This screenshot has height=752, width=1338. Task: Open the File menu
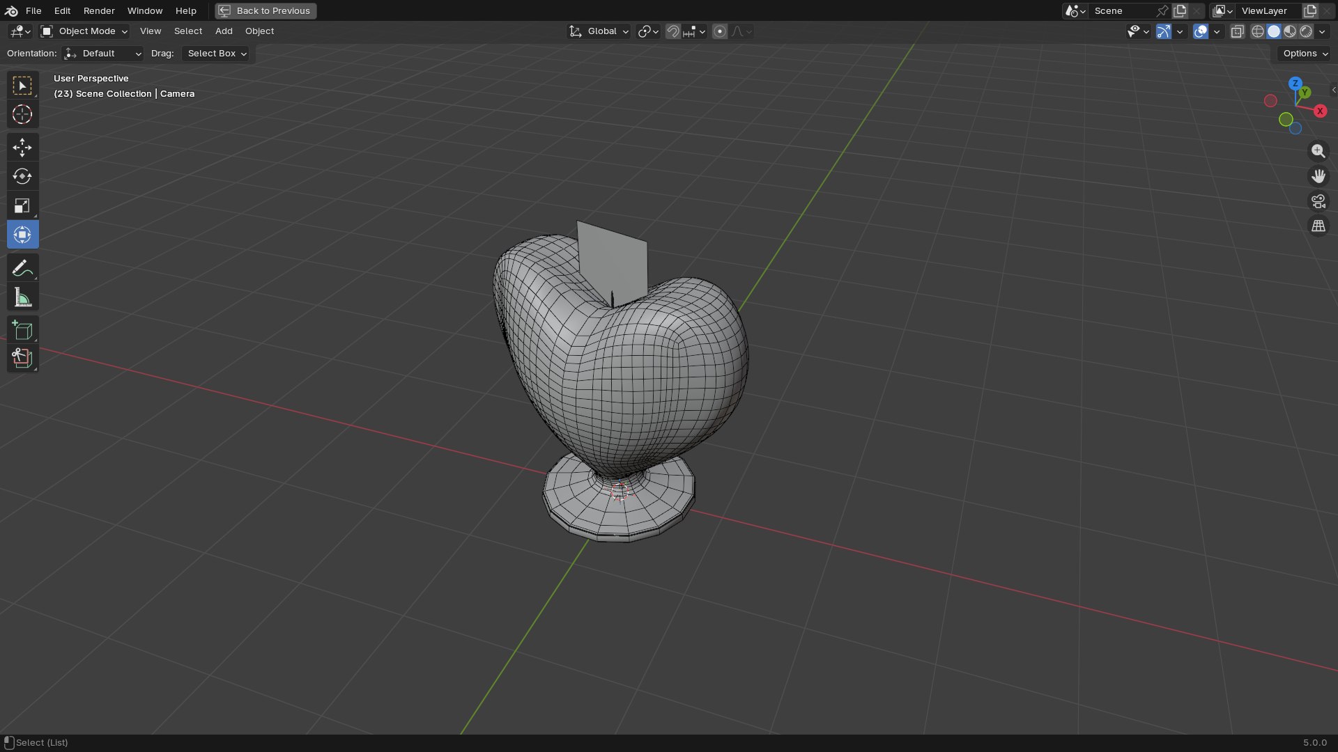point(33,10)
